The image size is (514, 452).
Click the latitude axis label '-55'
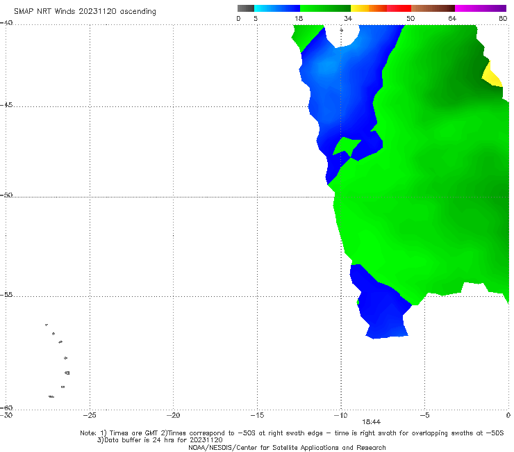click(6, 295)
